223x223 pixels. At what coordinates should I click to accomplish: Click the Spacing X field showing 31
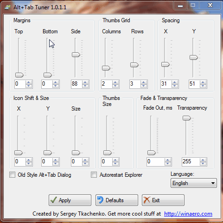click(166, 84)
